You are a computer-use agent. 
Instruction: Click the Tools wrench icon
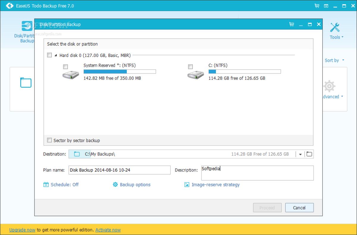pos(335,27)
